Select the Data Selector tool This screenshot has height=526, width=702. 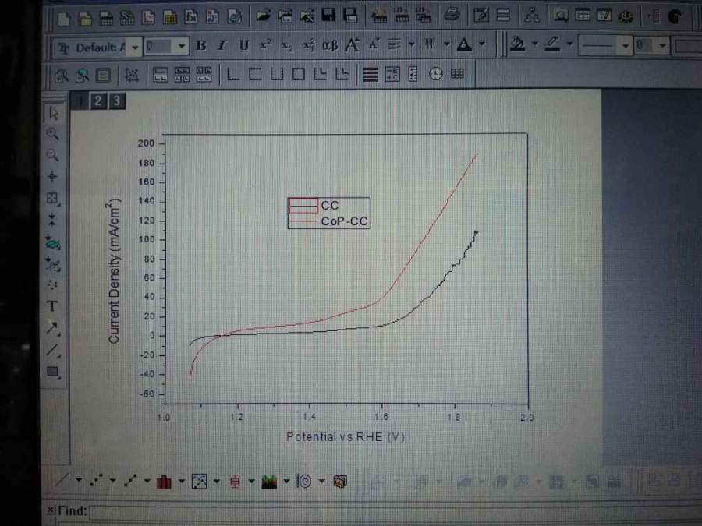52,220
